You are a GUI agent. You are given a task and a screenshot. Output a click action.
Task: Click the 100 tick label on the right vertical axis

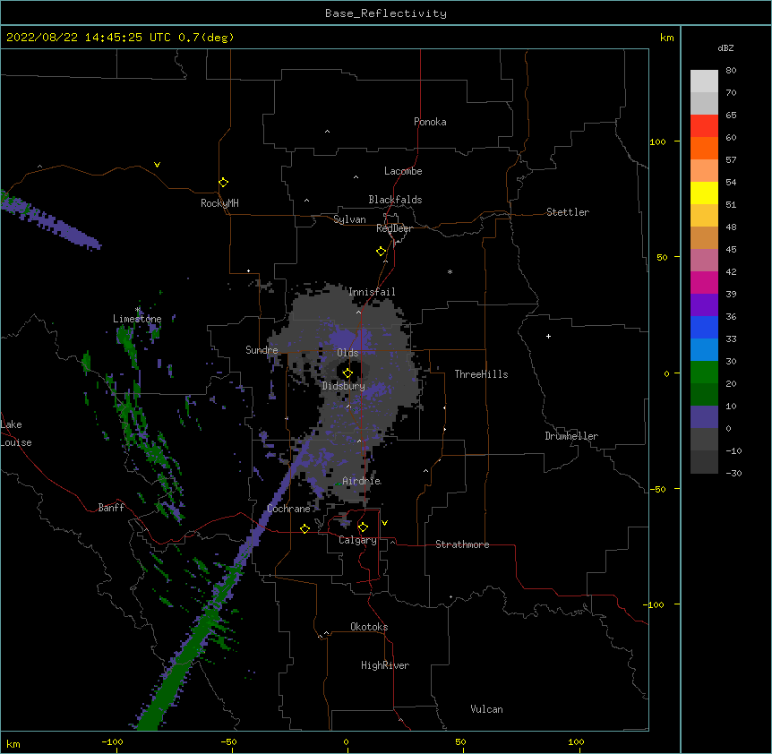pos(657,141)
